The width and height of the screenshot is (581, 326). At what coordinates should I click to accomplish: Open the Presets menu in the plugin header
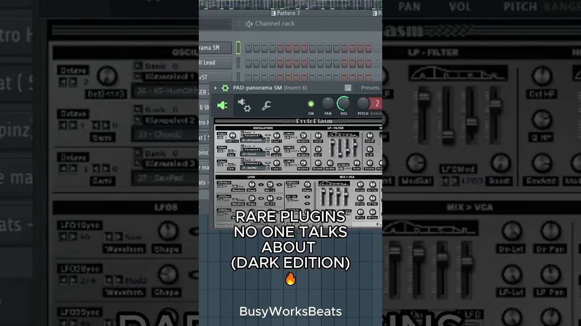[x=370, y=87]
